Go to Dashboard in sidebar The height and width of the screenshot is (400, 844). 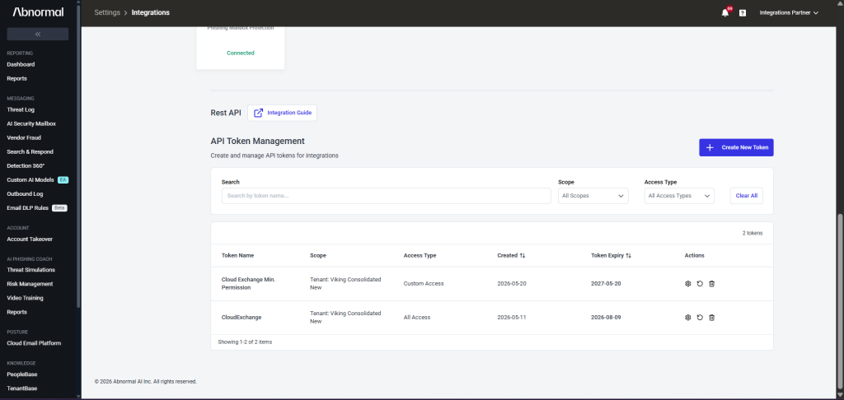[x=21, y=64]
